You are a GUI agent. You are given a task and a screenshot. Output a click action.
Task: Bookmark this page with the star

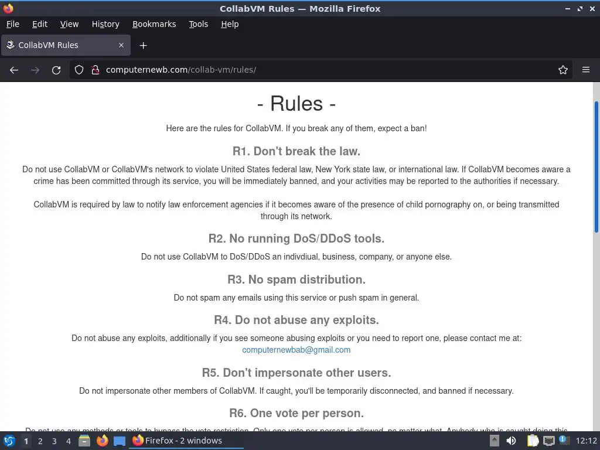tap(563, 70)
